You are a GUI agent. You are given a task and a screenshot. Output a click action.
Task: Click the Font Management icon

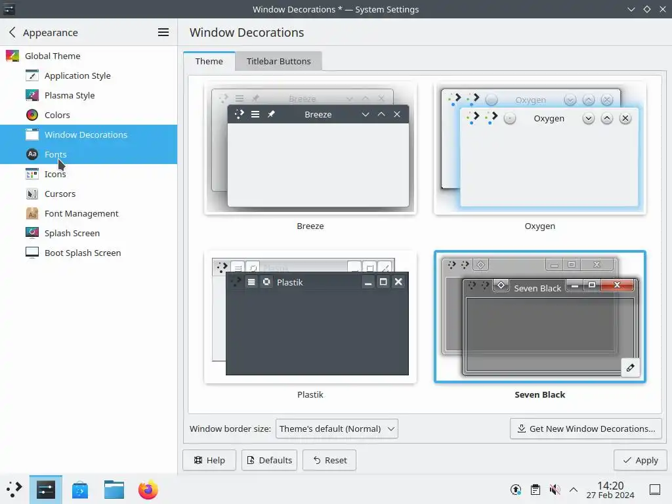coord(32,213)
